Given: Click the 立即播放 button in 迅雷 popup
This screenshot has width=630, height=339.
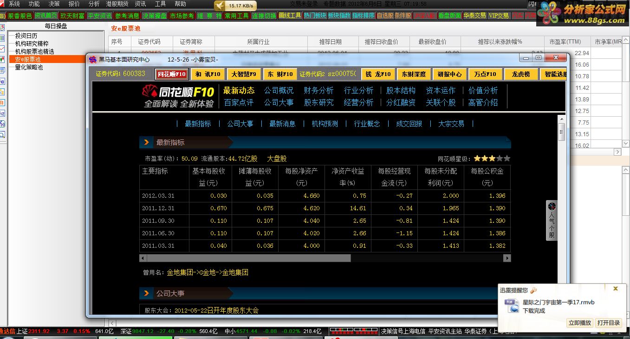Looking at the screenshot, I should [x=580, y=323].
